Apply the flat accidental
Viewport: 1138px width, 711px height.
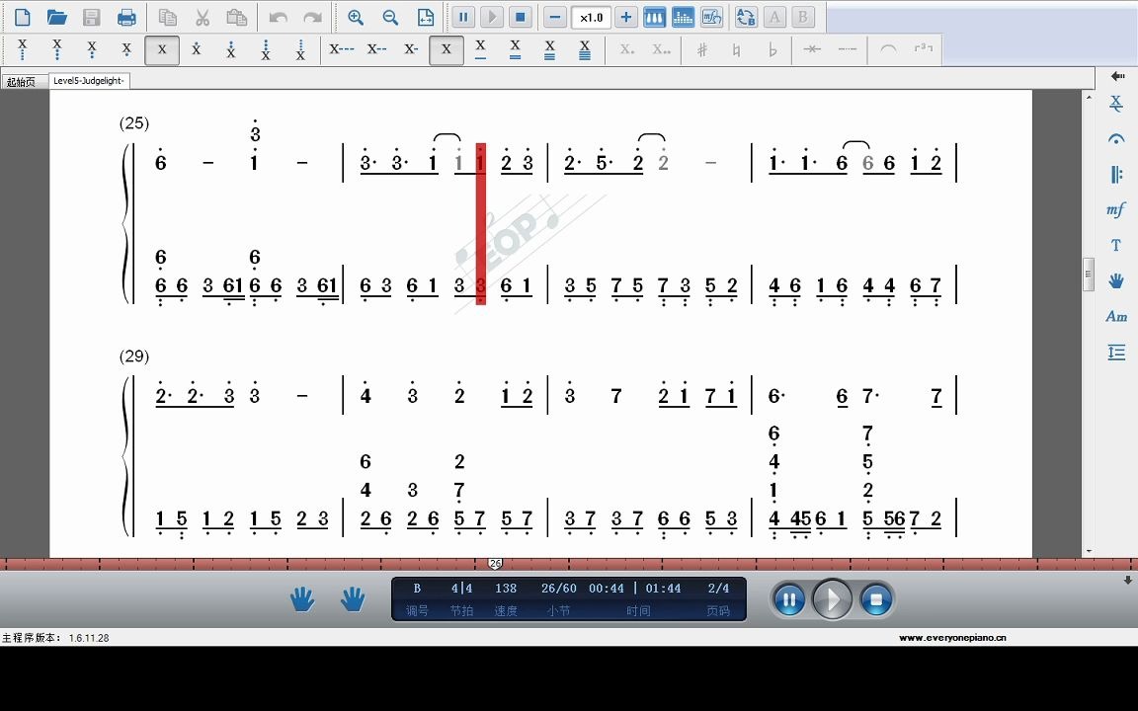772,49
